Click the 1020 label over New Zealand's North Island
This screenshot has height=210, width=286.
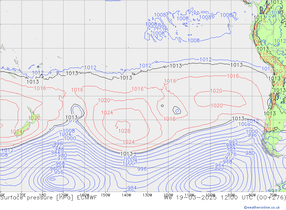pyautogui.click(x=34, y=118)
